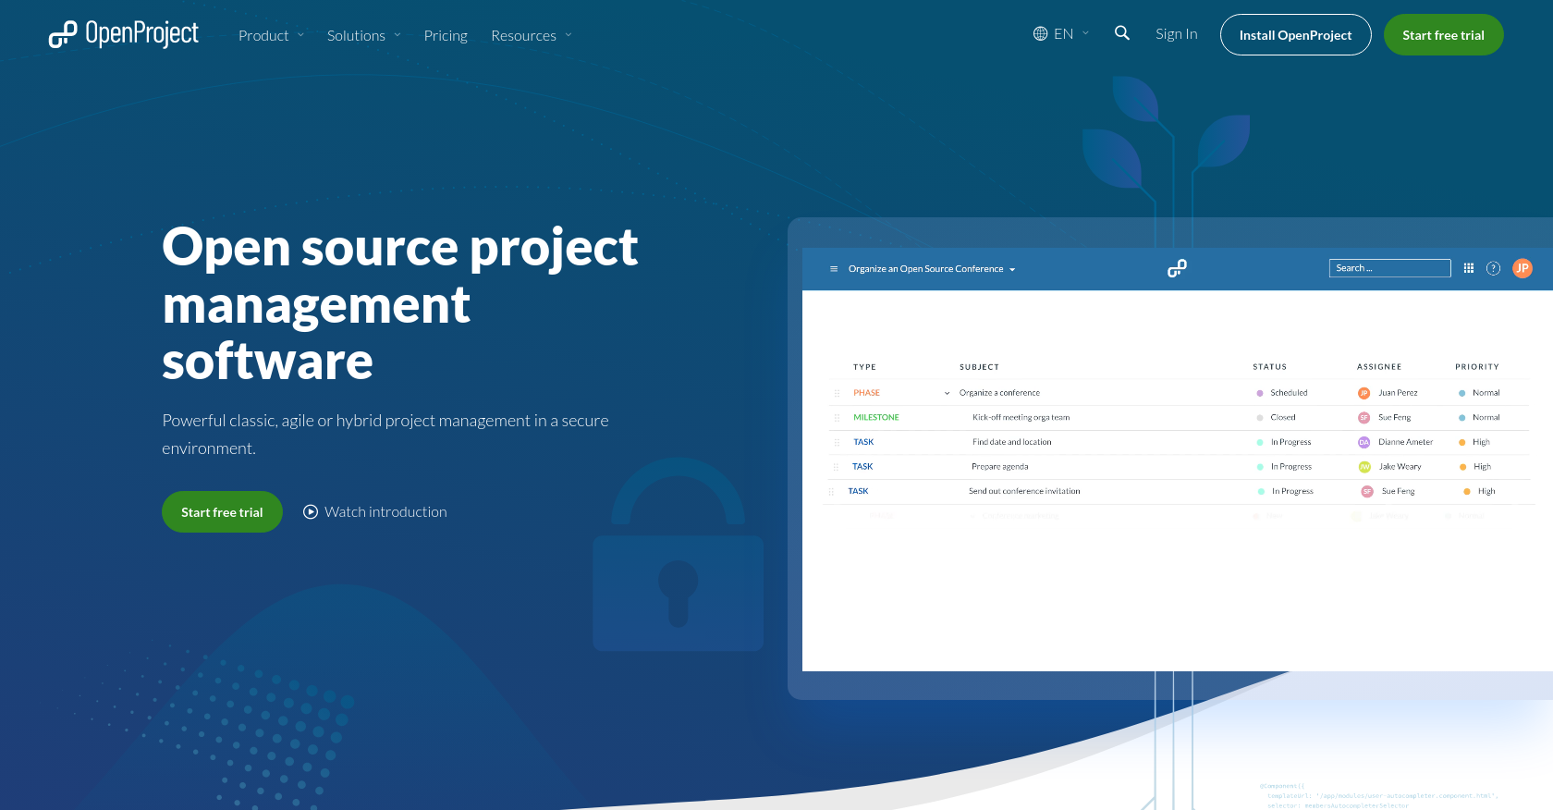The width and height of the screenshot is (1553, 810).
Task: Click the Sign In link
Action: pos(1176,33)
